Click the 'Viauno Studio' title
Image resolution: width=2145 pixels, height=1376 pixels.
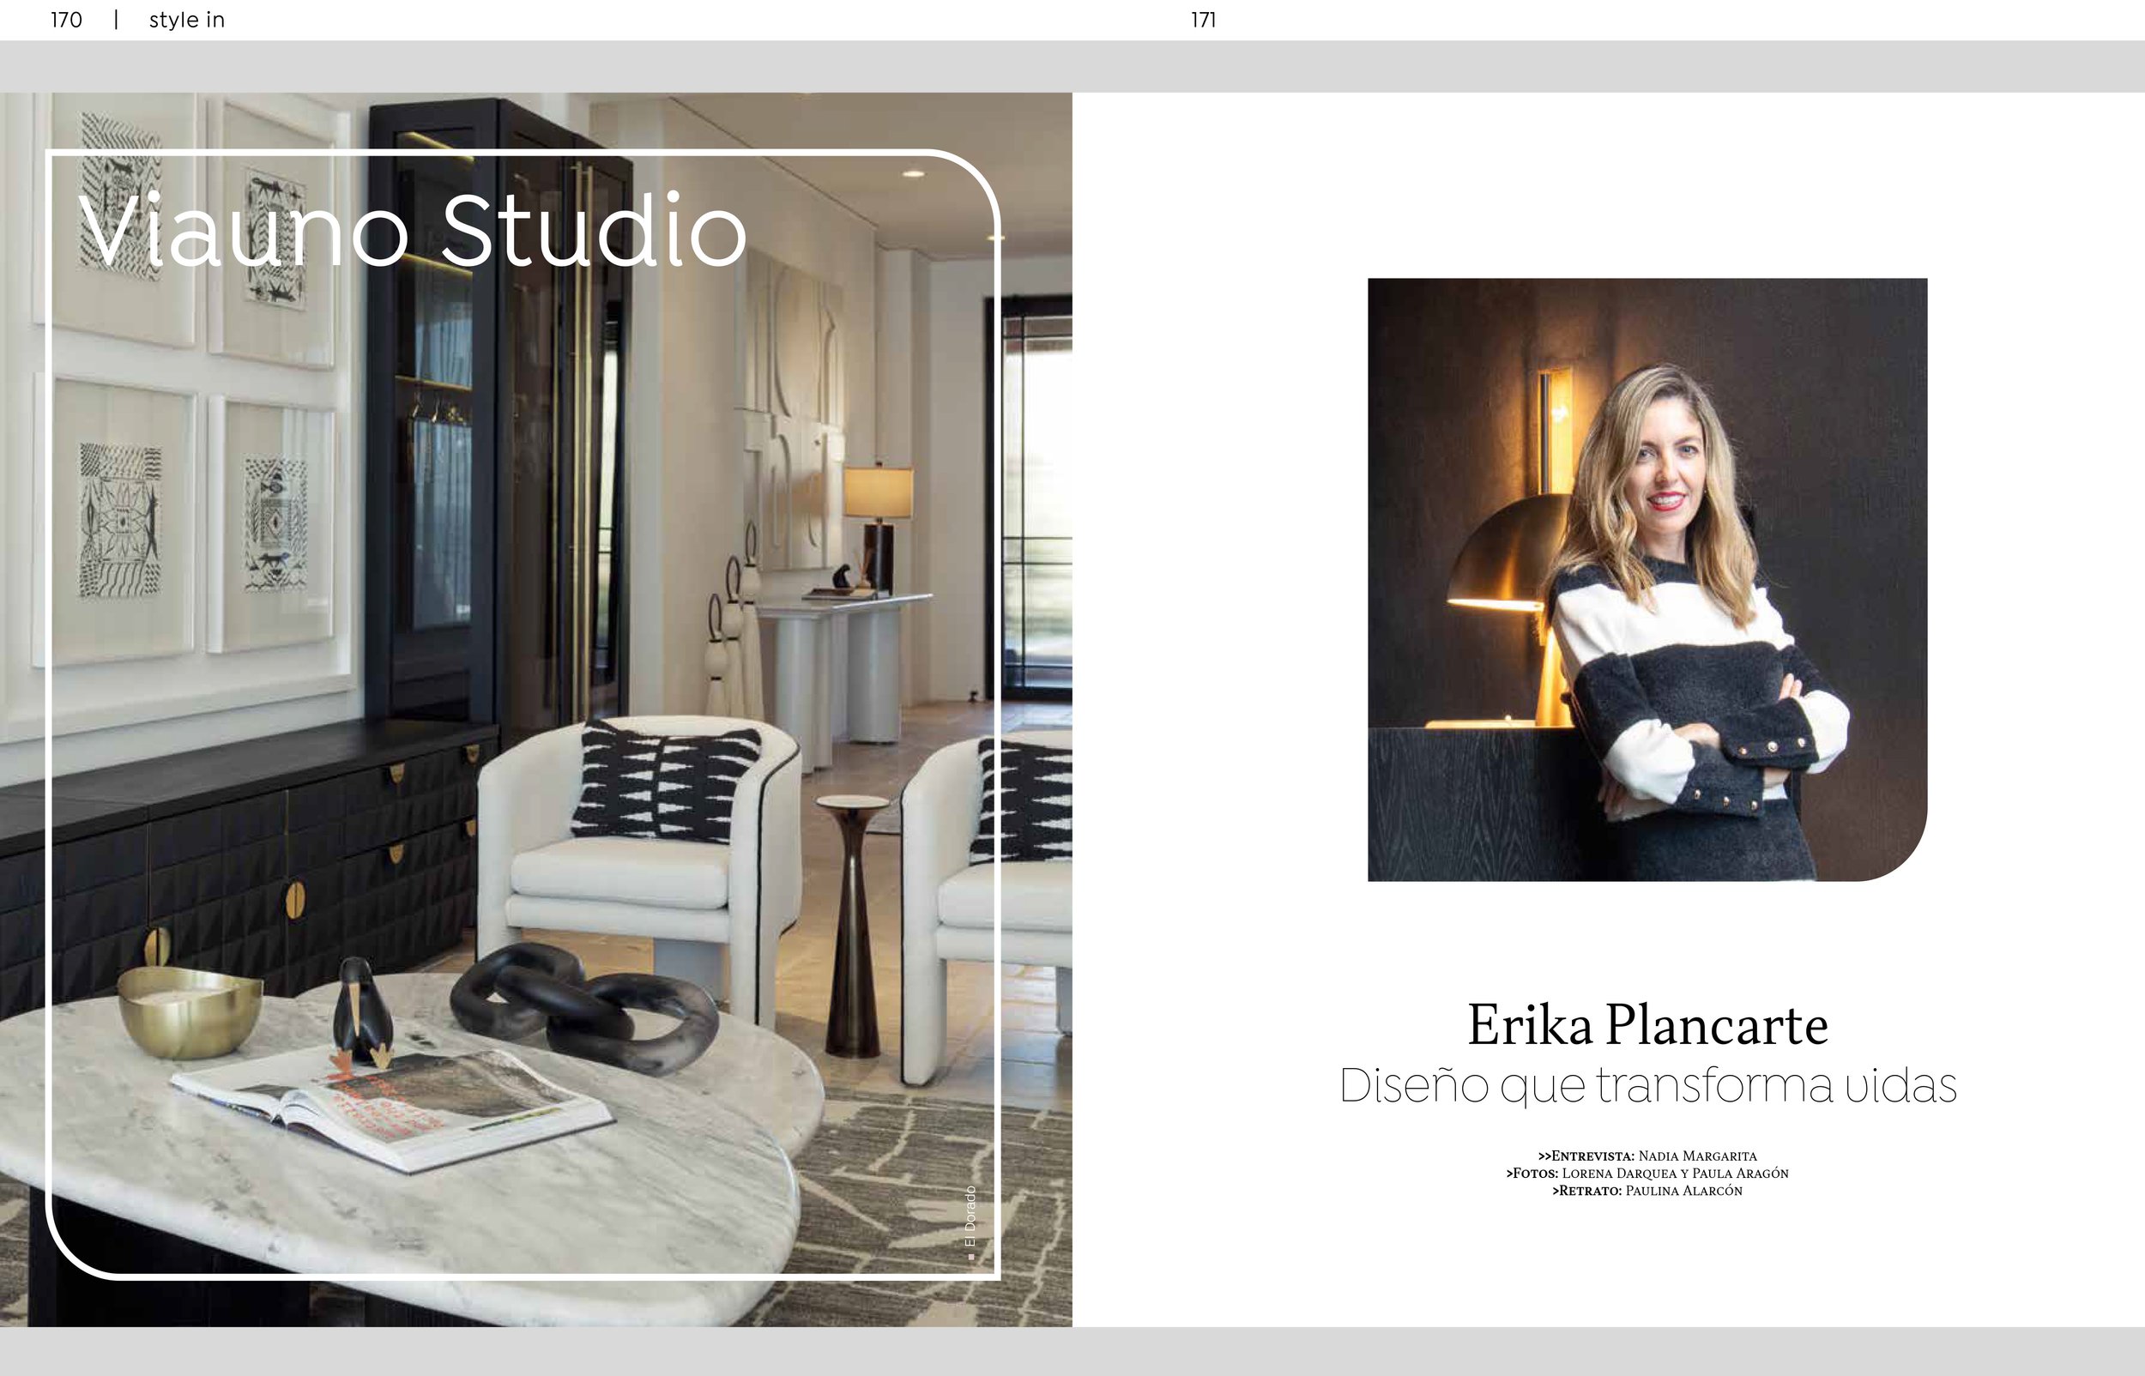(x=413, y=230)
